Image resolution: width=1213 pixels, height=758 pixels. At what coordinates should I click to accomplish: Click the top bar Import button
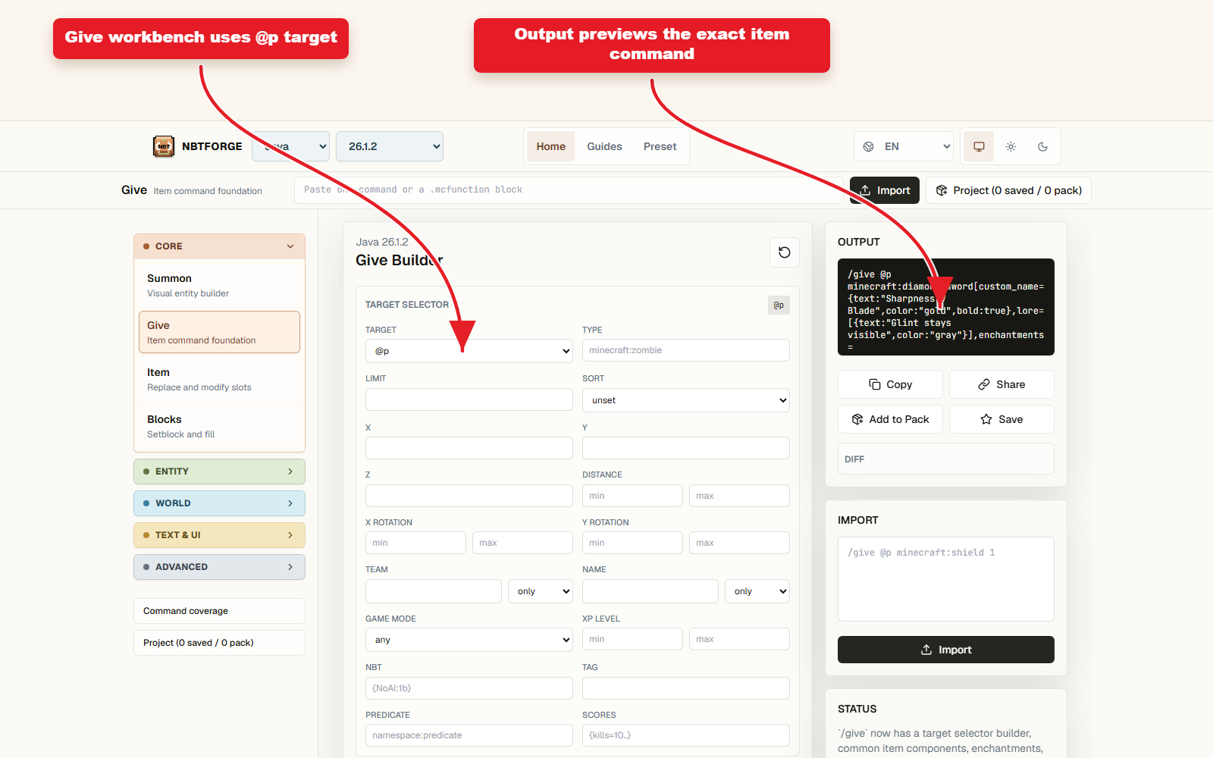pos(885,190)
